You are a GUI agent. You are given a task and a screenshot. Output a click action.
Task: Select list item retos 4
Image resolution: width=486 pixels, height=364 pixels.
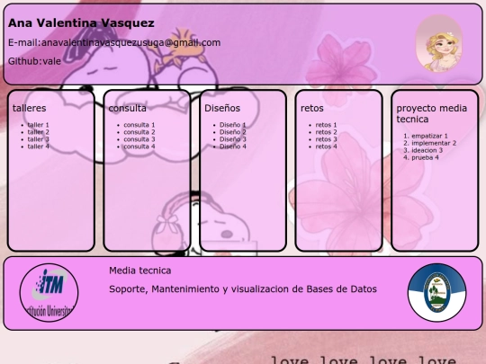[x=326, y=146]
